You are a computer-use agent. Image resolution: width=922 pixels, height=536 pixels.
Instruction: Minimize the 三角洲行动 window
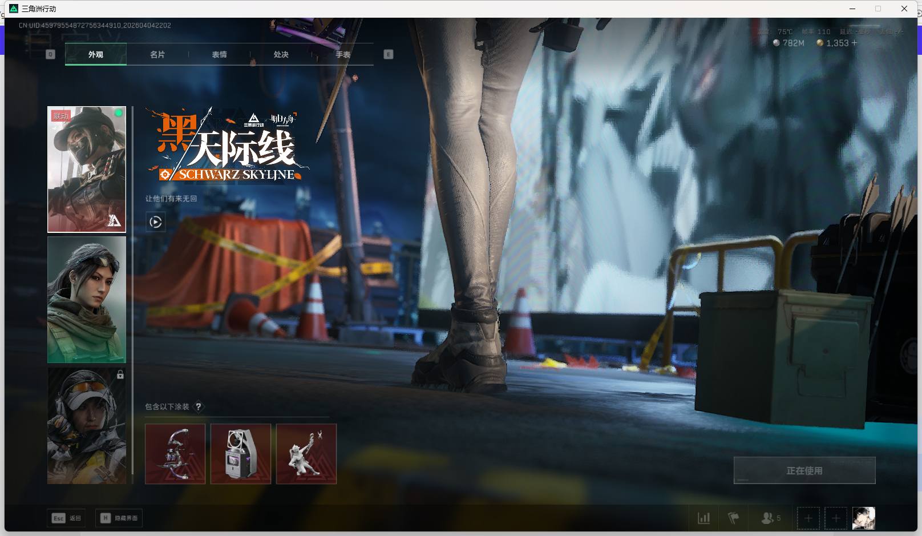click(853, 9)
